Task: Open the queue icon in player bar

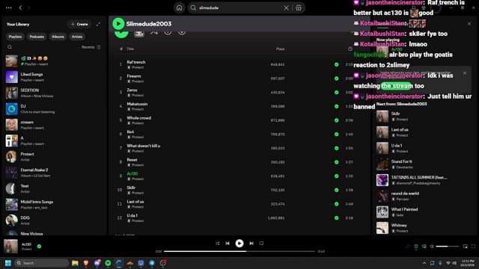Action: click(416, 247)
